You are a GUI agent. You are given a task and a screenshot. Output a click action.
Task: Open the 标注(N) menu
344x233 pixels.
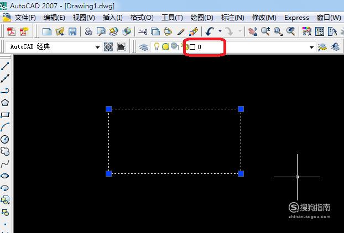click(232, 18)
